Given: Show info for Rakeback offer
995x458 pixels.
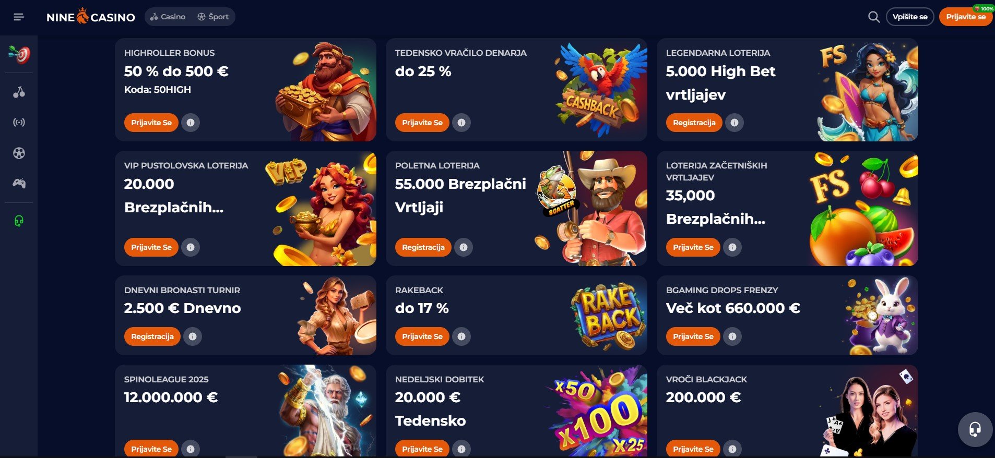Looking at the screenshot, I should [x=461, y=336].
